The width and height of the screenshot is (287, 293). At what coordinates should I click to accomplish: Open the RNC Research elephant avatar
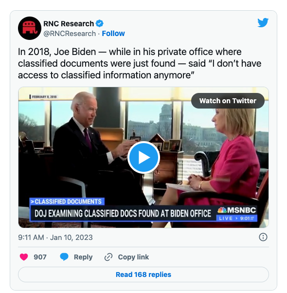tap(30, 28)
